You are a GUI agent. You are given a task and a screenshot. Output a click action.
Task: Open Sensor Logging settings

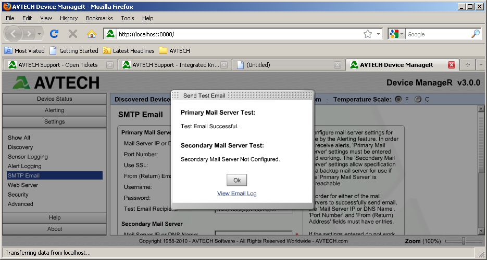point(28,157)
